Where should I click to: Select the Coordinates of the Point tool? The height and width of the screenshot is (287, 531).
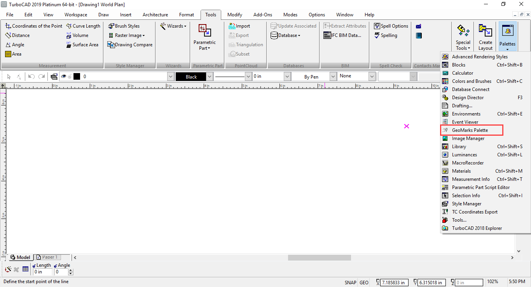(34, 26)
